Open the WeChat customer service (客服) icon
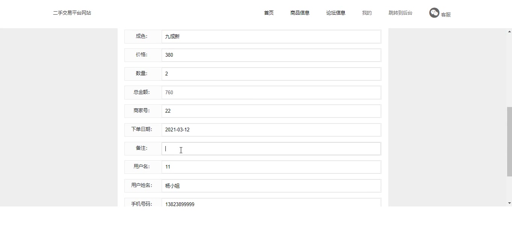The width and height of the screenshot is (512, 232). click(x=435, y=12)
